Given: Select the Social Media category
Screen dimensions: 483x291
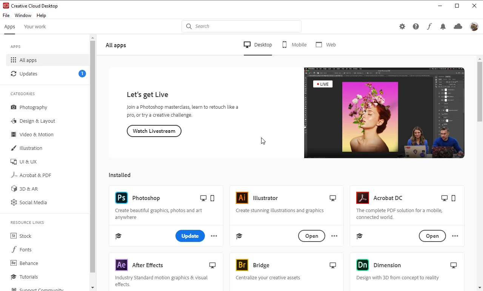Looking at the screenshot, I should (29, 202).
